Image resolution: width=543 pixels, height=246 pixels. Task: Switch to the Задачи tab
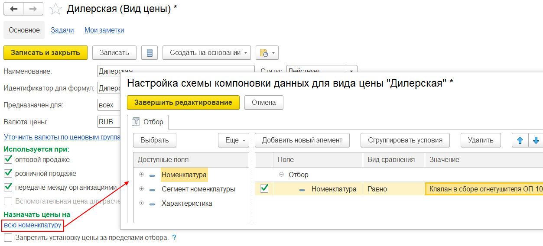62,30
